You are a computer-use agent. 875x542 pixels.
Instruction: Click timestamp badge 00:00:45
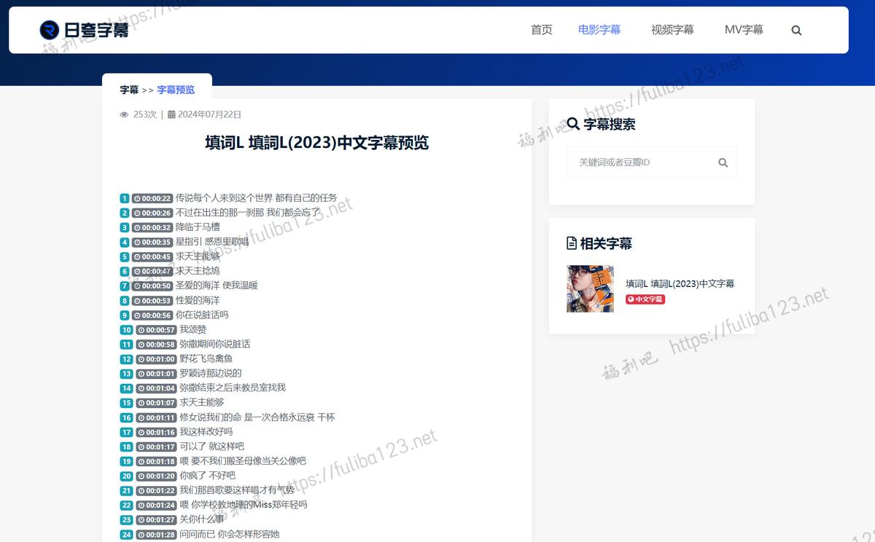[152, 256]
